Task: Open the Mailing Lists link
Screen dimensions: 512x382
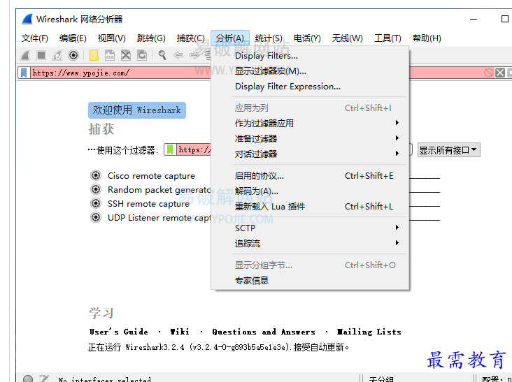Action: [369, 332]
